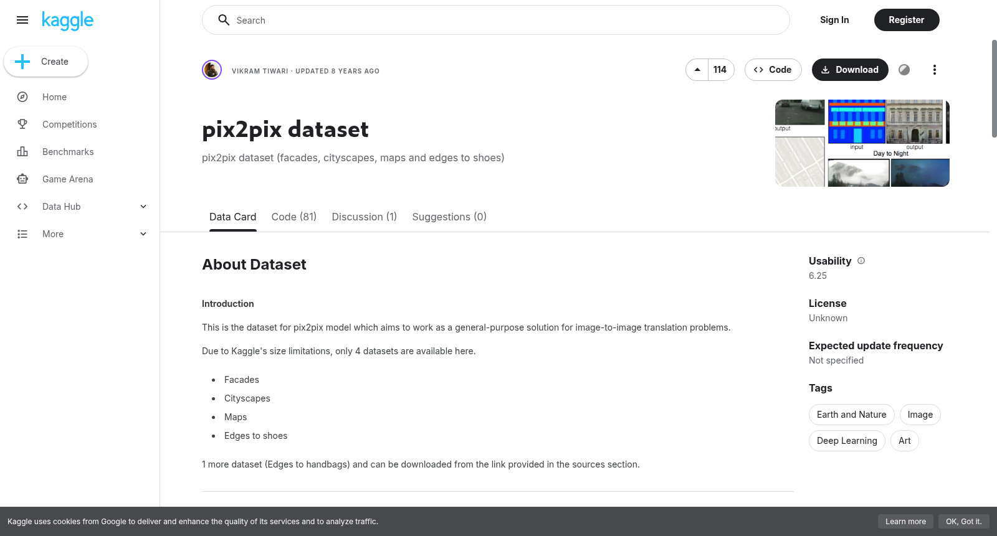Click the Benchmarks bar chart icon
Image resolution: width=997 pixels, height=536 pixels.
pos(22,152)
